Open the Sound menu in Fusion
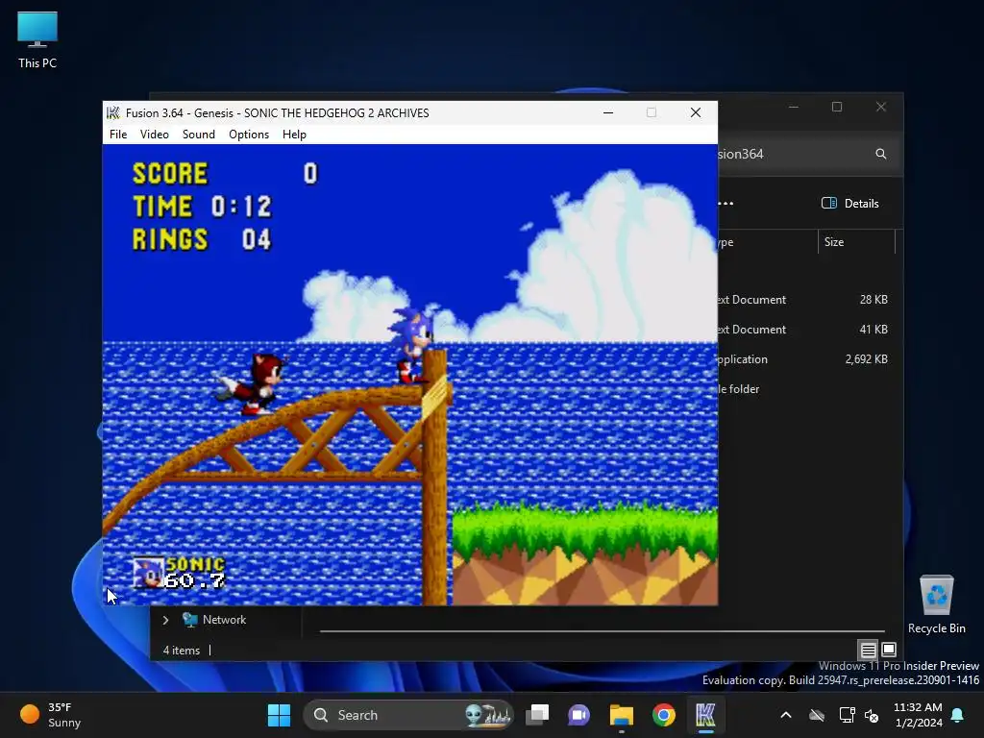The width and height of the screenshot is (984, 738). [x=198, y=135]
